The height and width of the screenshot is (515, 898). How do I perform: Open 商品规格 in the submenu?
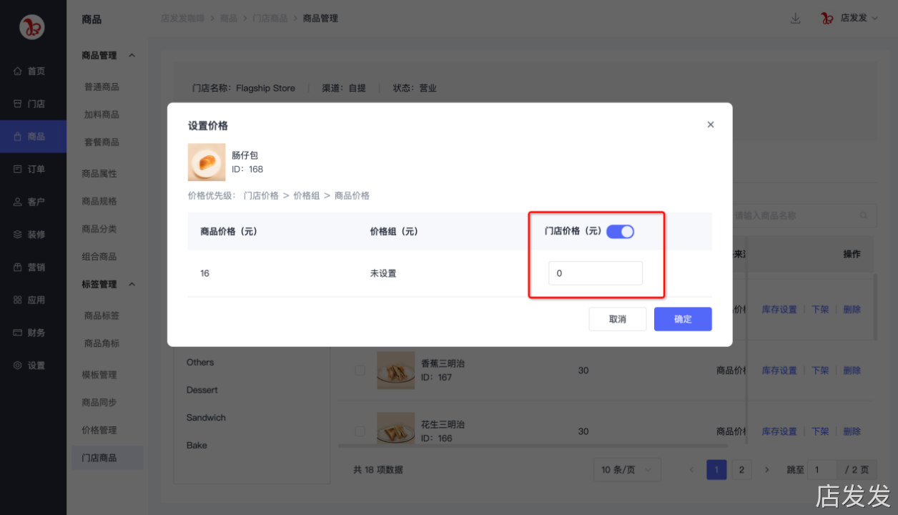99,201
